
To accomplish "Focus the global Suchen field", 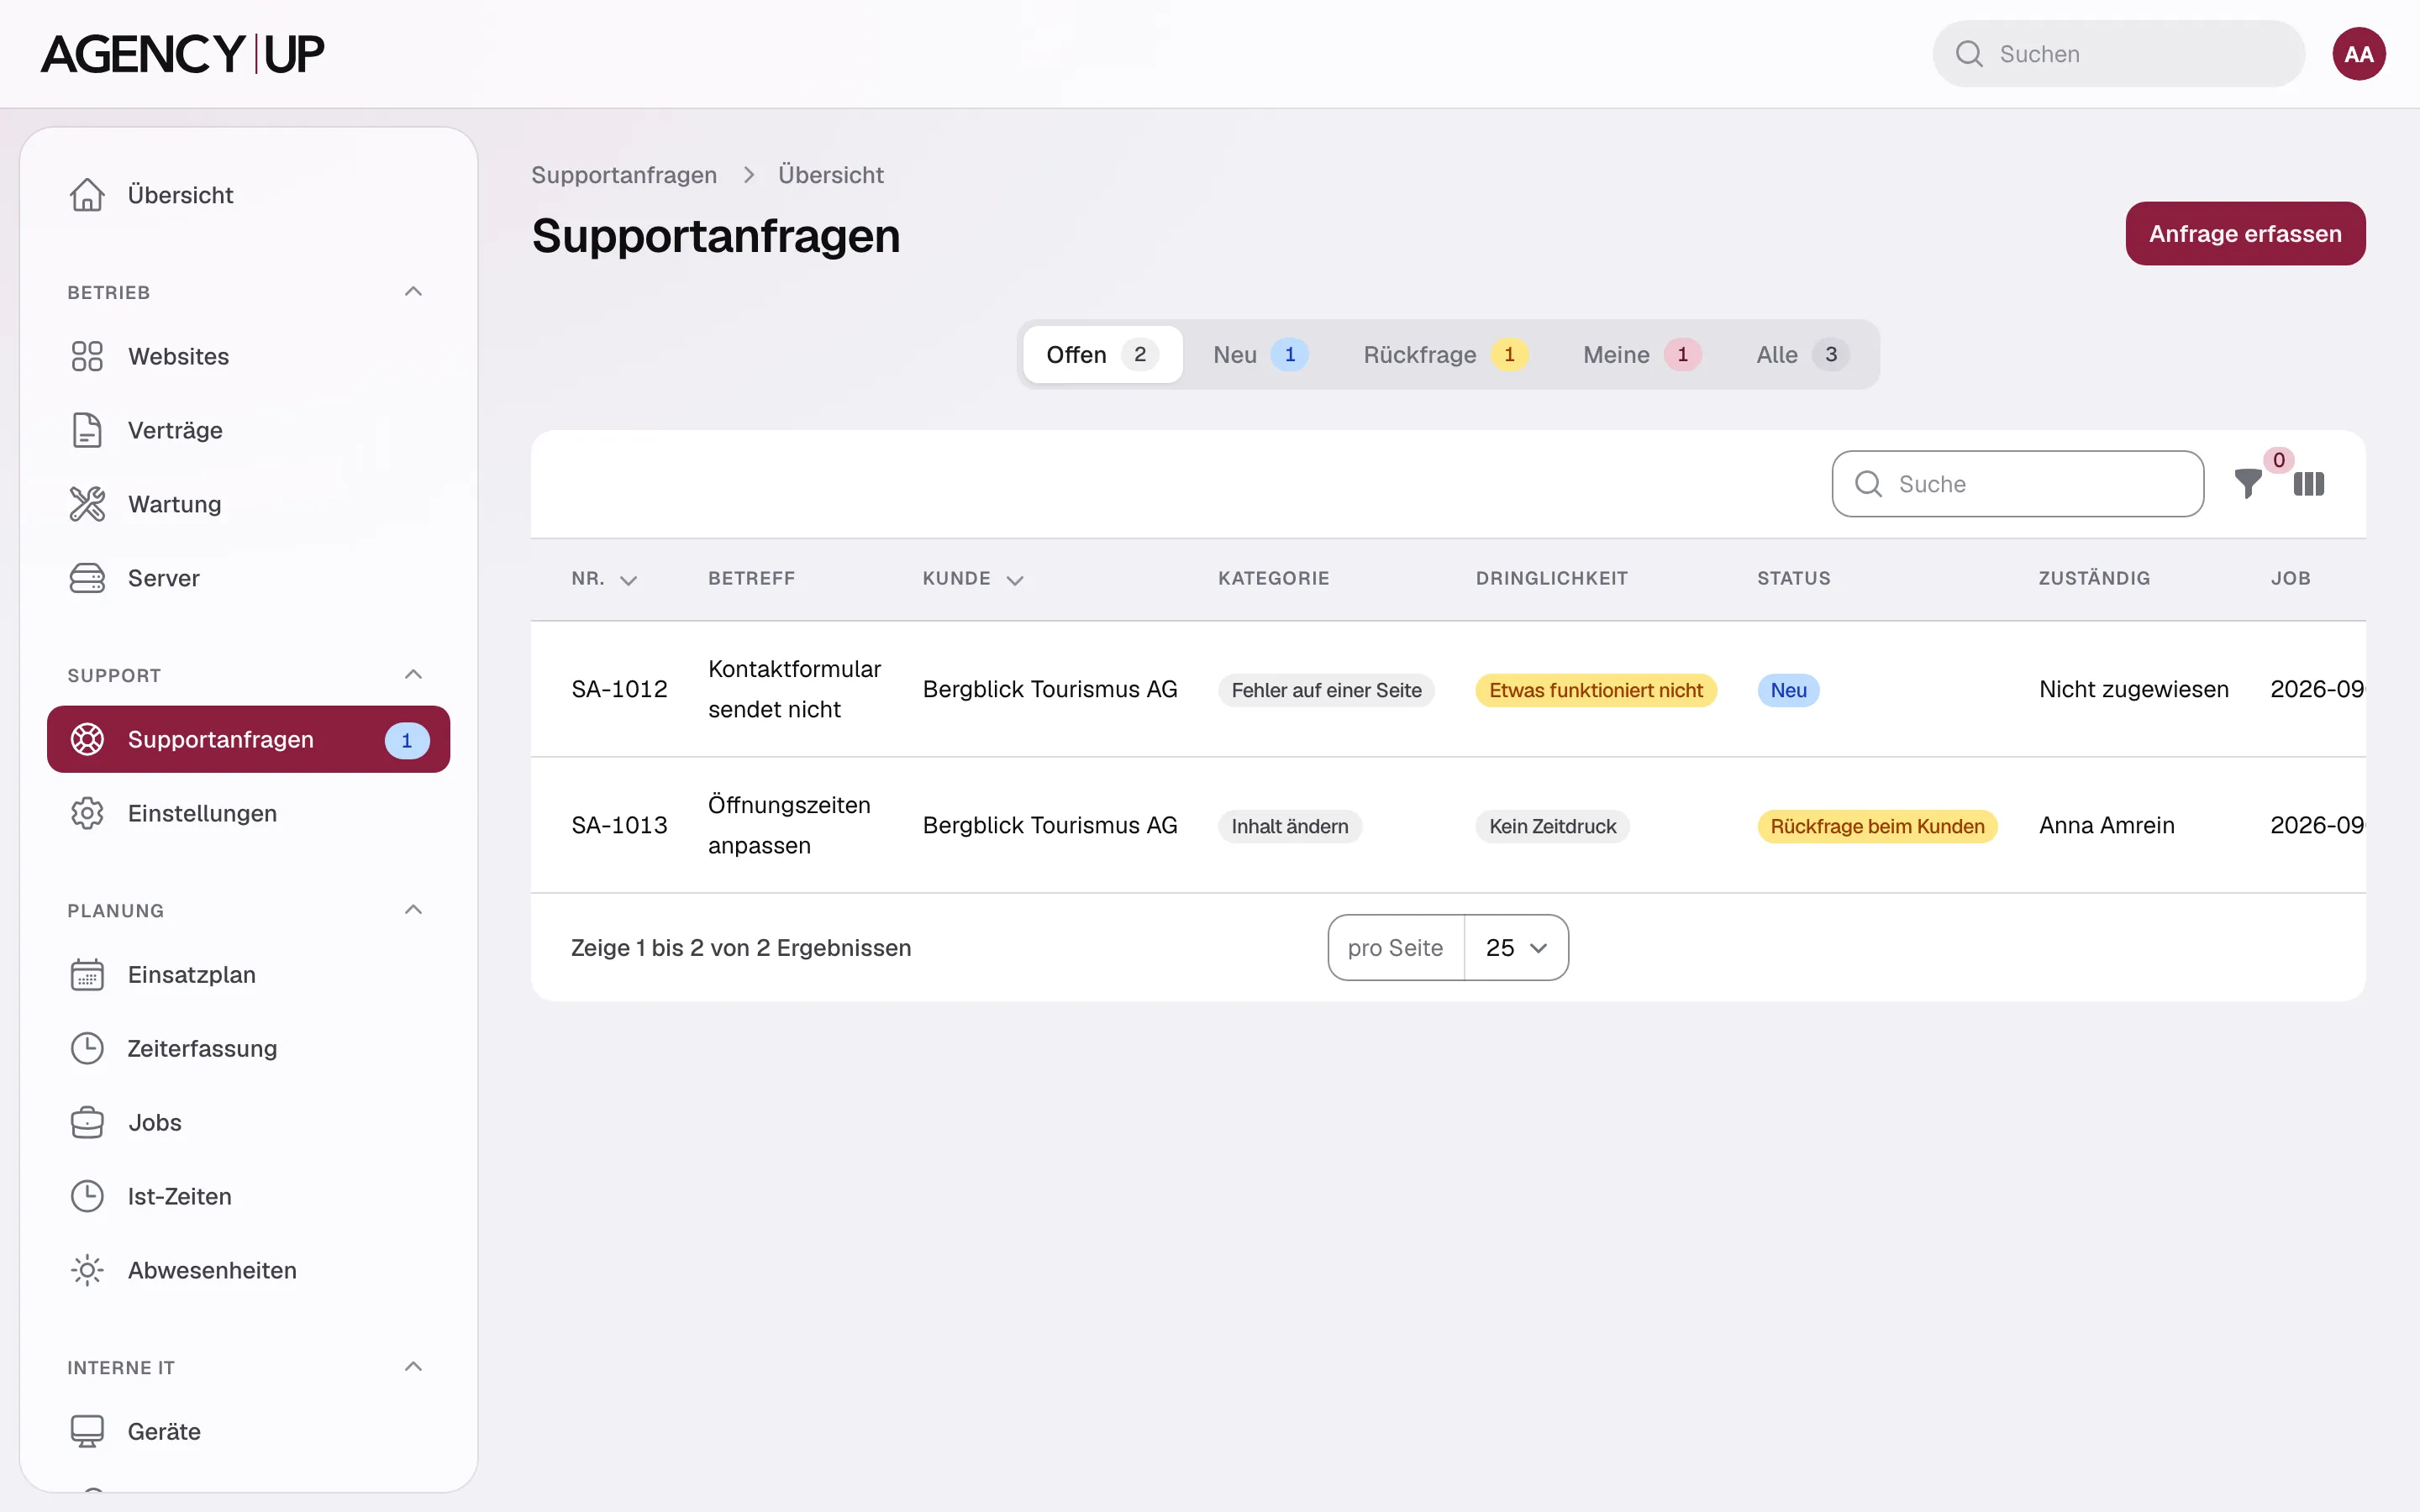I will [x=2118, y=54].
